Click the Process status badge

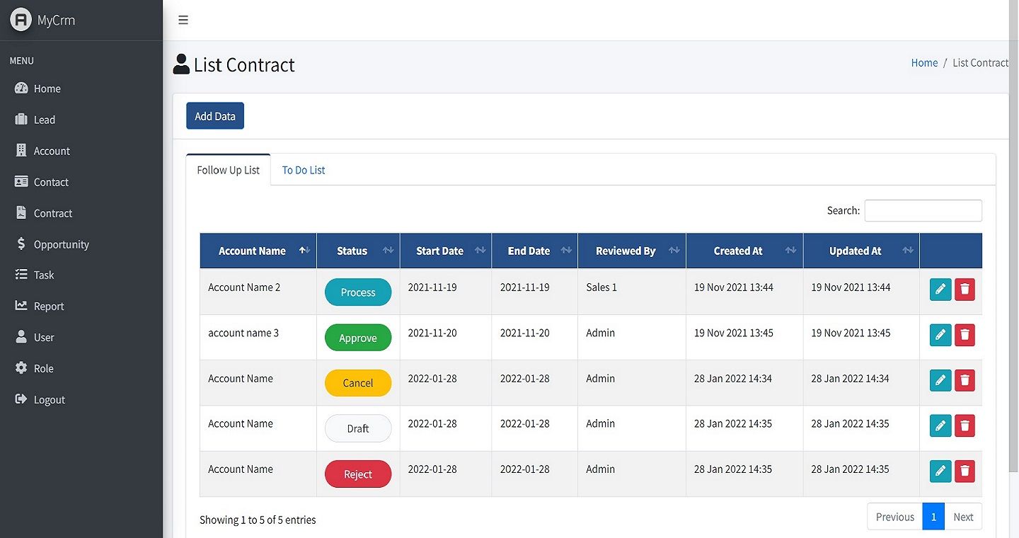pyautogui.click(x=358, y=292)
